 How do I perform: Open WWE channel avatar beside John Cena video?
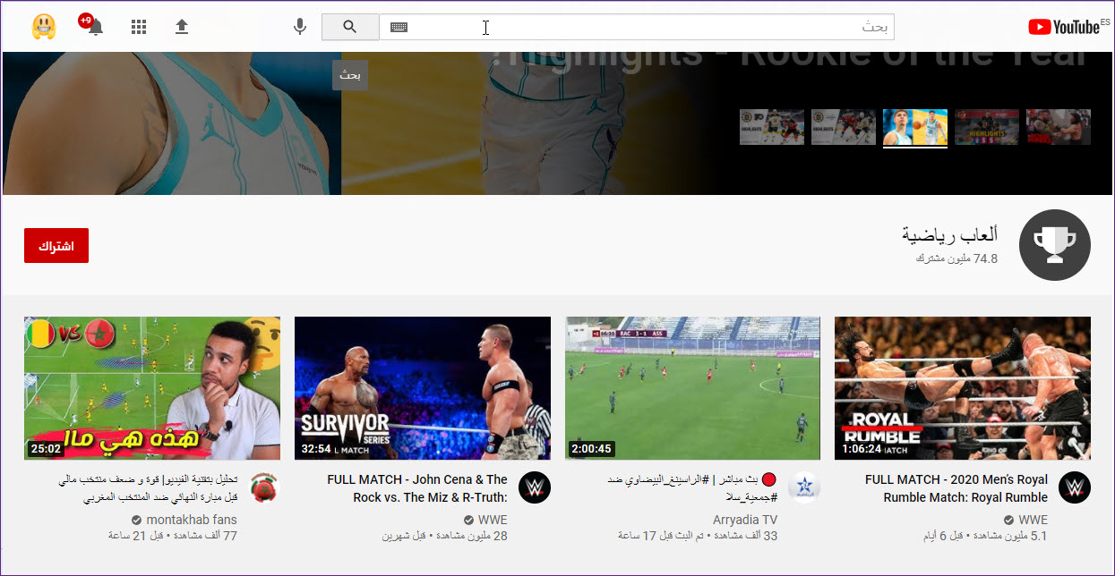coord(535,487)
